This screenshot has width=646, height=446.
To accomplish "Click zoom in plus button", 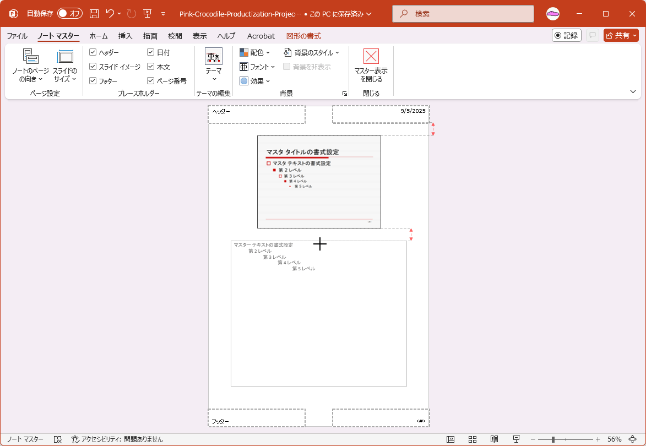I will coord(598,439).
